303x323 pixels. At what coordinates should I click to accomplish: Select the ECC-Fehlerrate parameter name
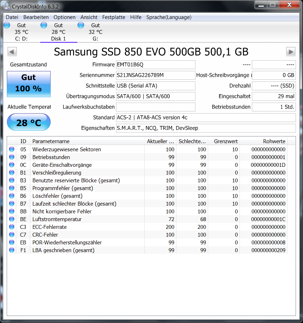pos(49,227)
